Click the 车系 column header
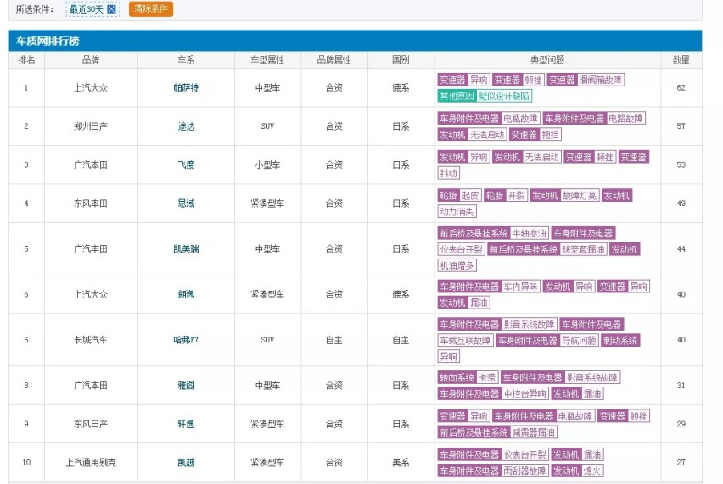Image resolution: width=723 pixels, height=484 pixels. pos(186,59)
